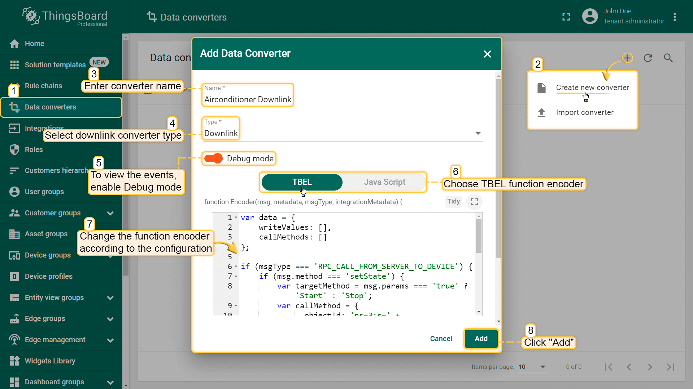Fold code at line 1
This screenshot has width=693, height=389.
[236, 218]
